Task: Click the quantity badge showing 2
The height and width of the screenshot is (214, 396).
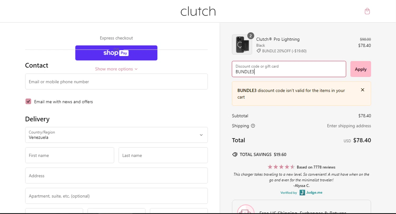Action: click(x=251, y=36)
